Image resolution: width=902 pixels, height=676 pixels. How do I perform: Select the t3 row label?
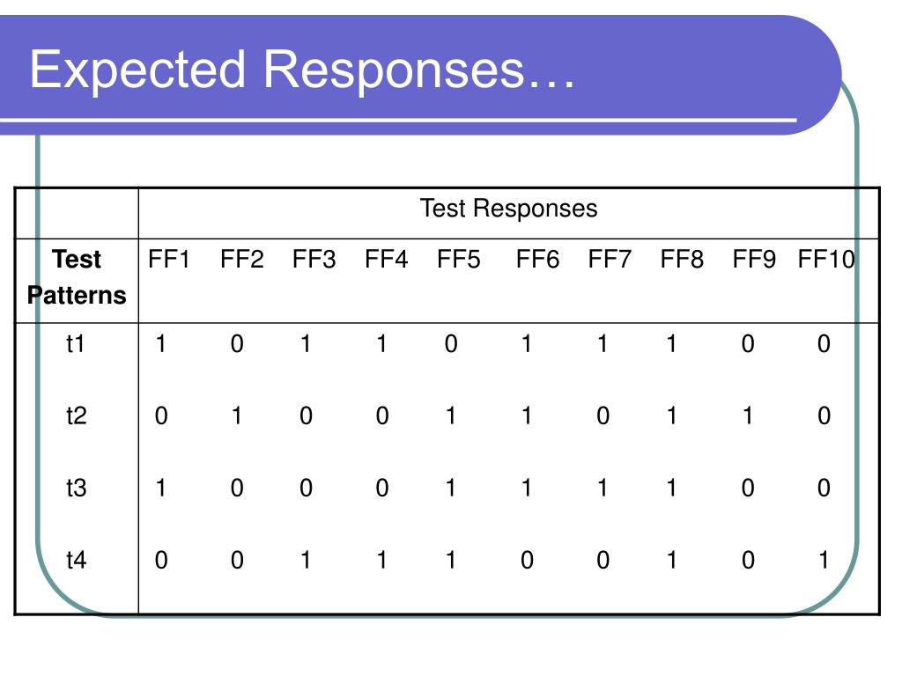(76, 488)
